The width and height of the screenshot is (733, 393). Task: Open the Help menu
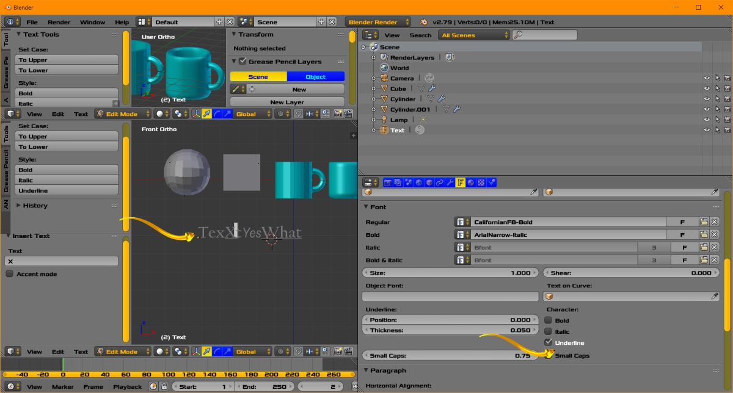pyautogui.click(x=122, y=22)
